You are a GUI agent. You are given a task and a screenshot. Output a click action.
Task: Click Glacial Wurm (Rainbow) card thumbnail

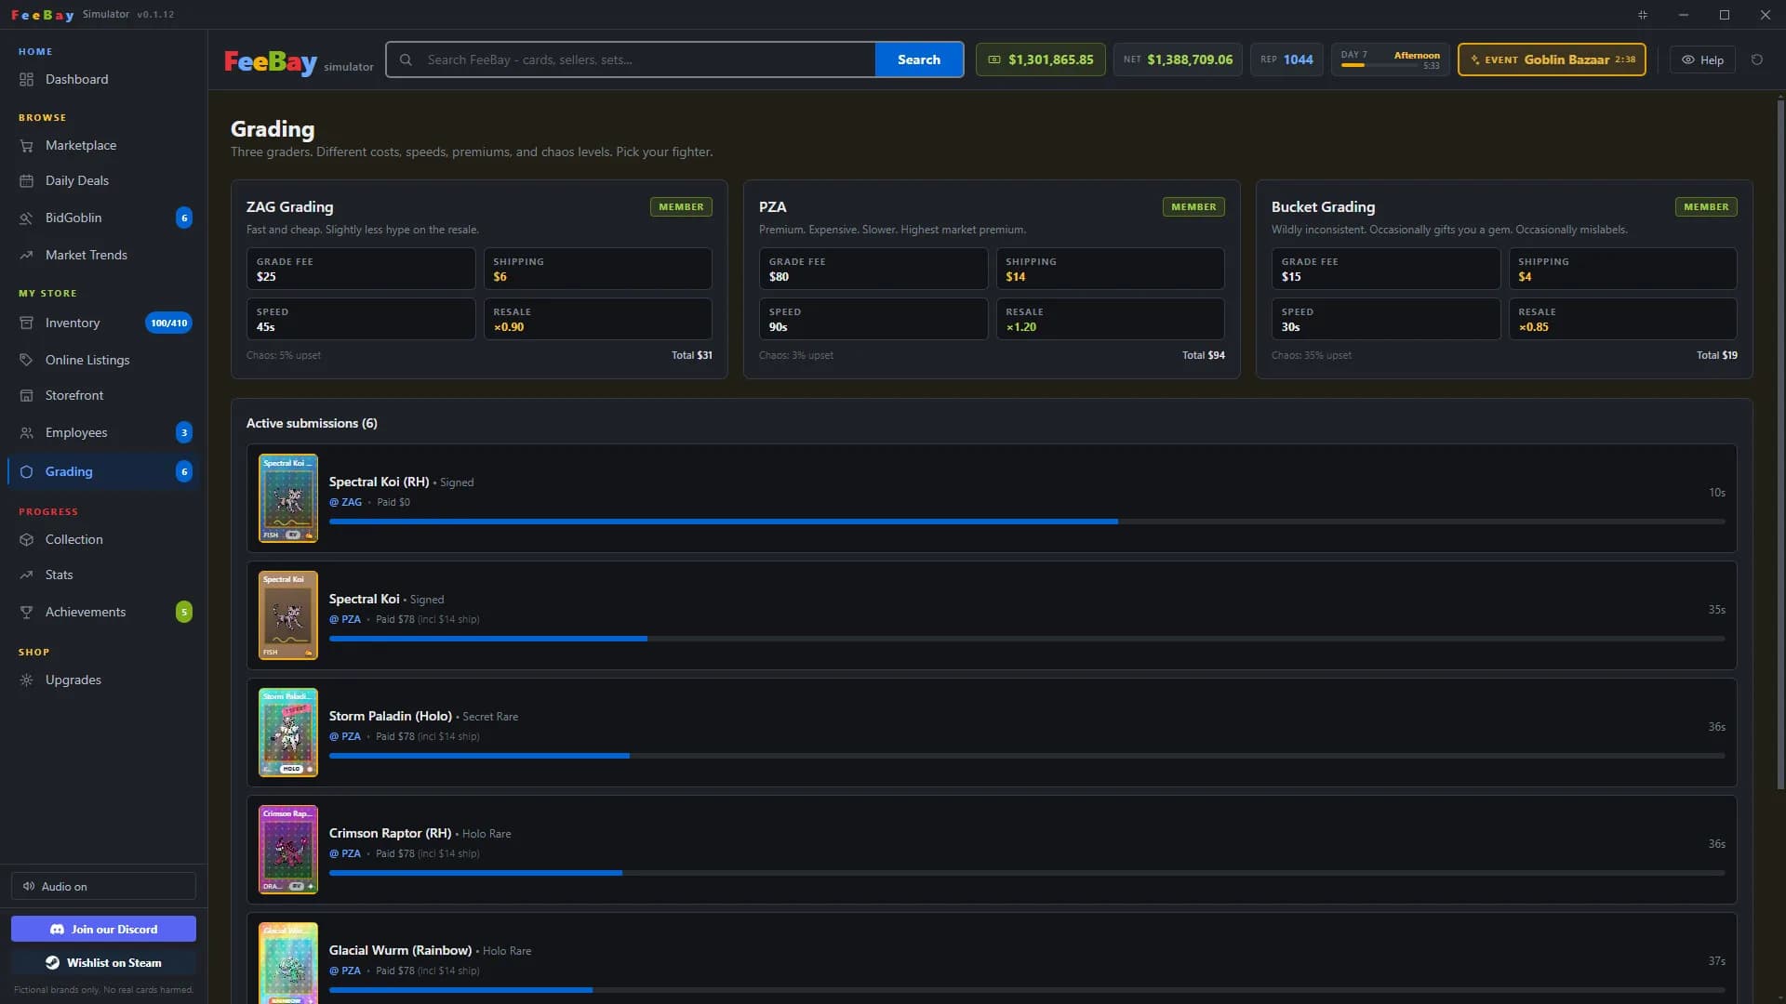288,963
